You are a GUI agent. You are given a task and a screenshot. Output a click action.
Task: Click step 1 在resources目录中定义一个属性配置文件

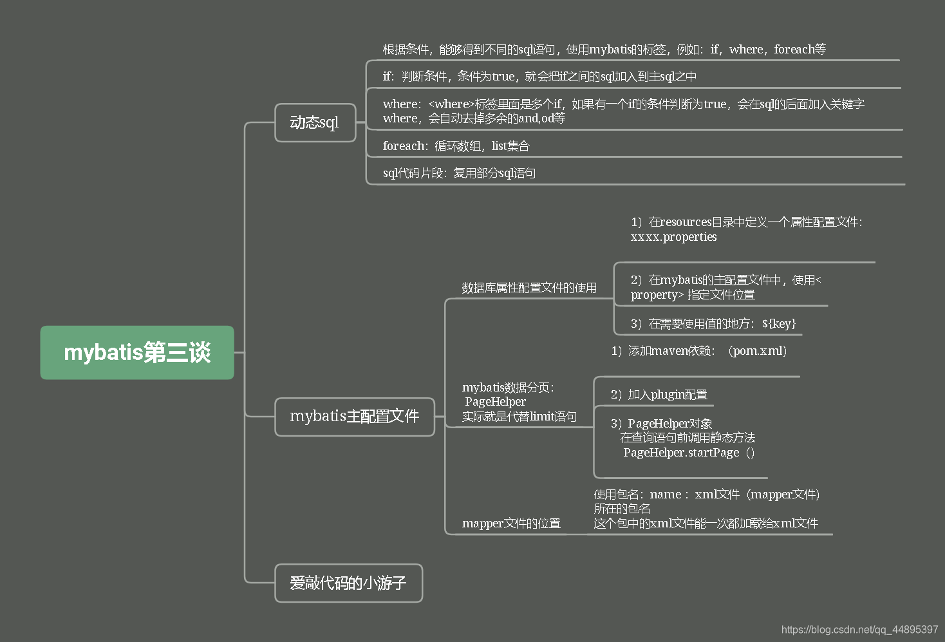746,229
